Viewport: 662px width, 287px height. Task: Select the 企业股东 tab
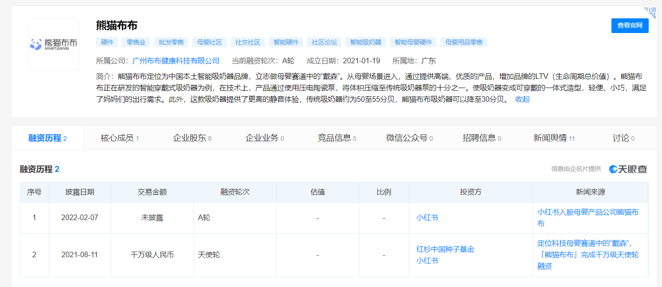(x=192, y=138)
